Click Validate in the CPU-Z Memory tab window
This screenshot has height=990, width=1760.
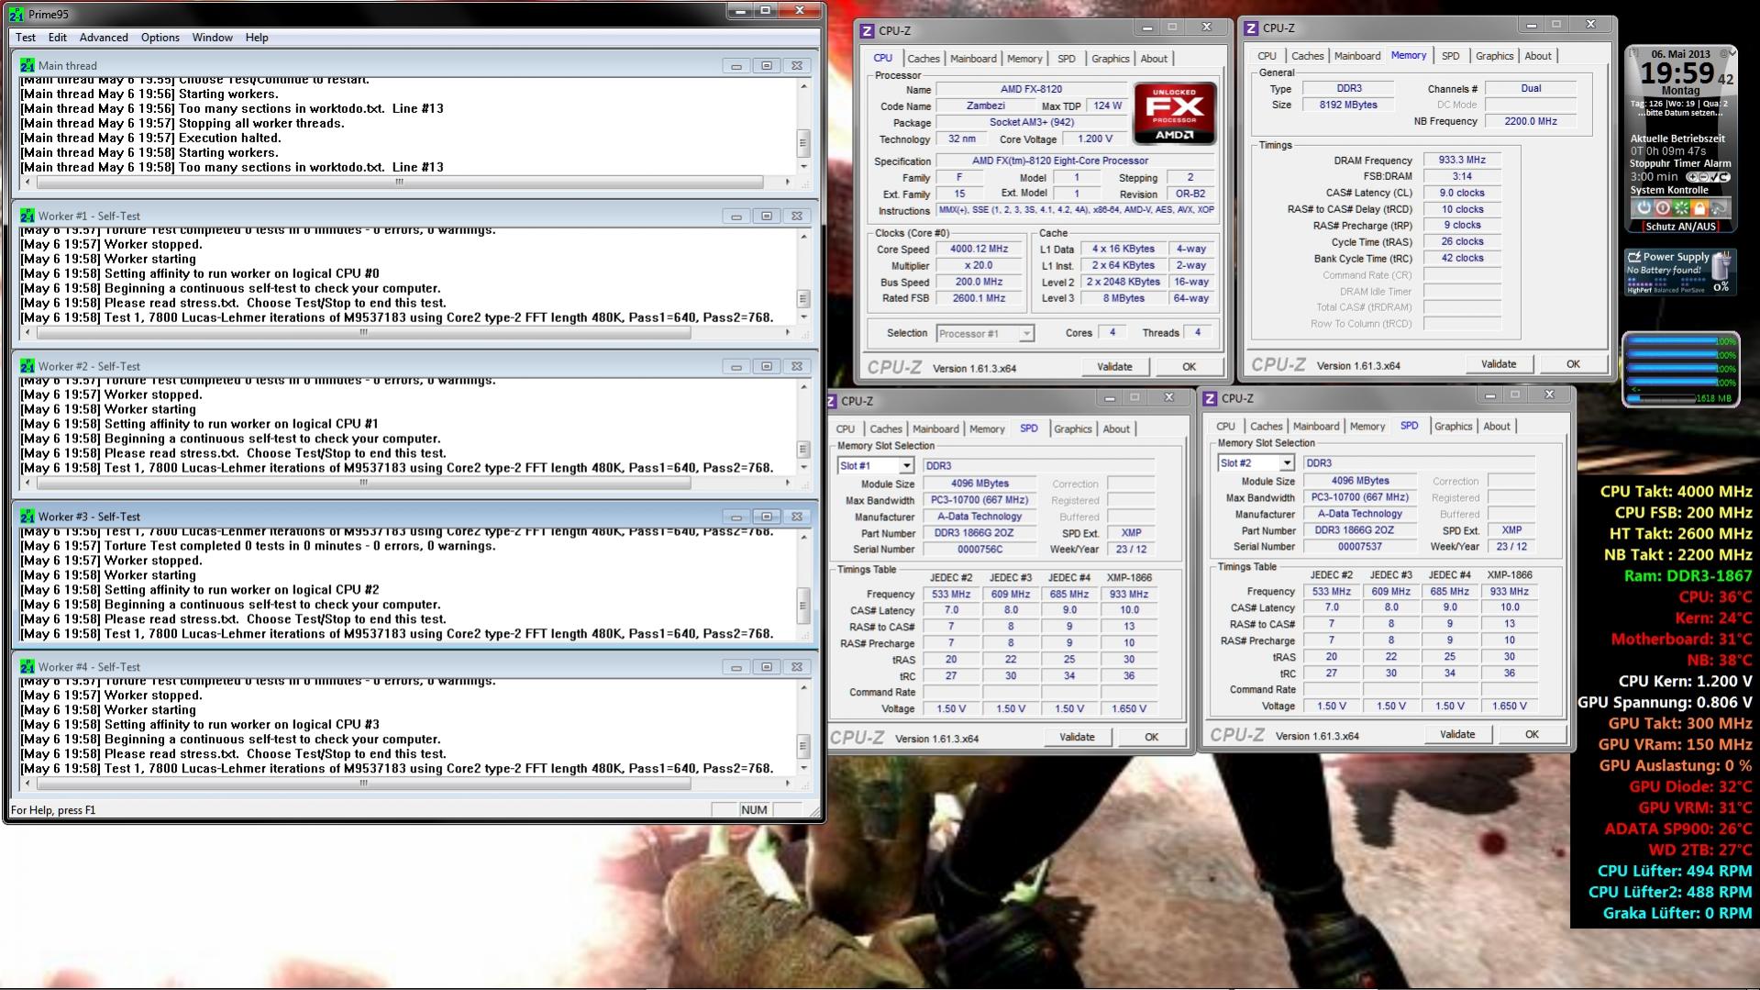click(x=1499, y=364)
